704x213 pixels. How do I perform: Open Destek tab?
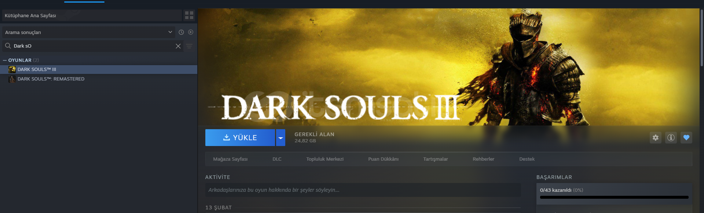pos(527,159)
